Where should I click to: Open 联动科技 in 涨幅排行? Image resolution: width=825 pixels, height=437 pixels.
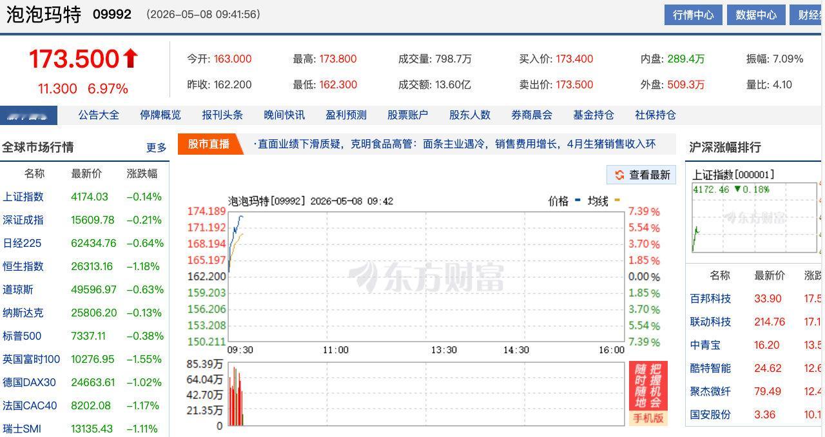pos(710,322)
